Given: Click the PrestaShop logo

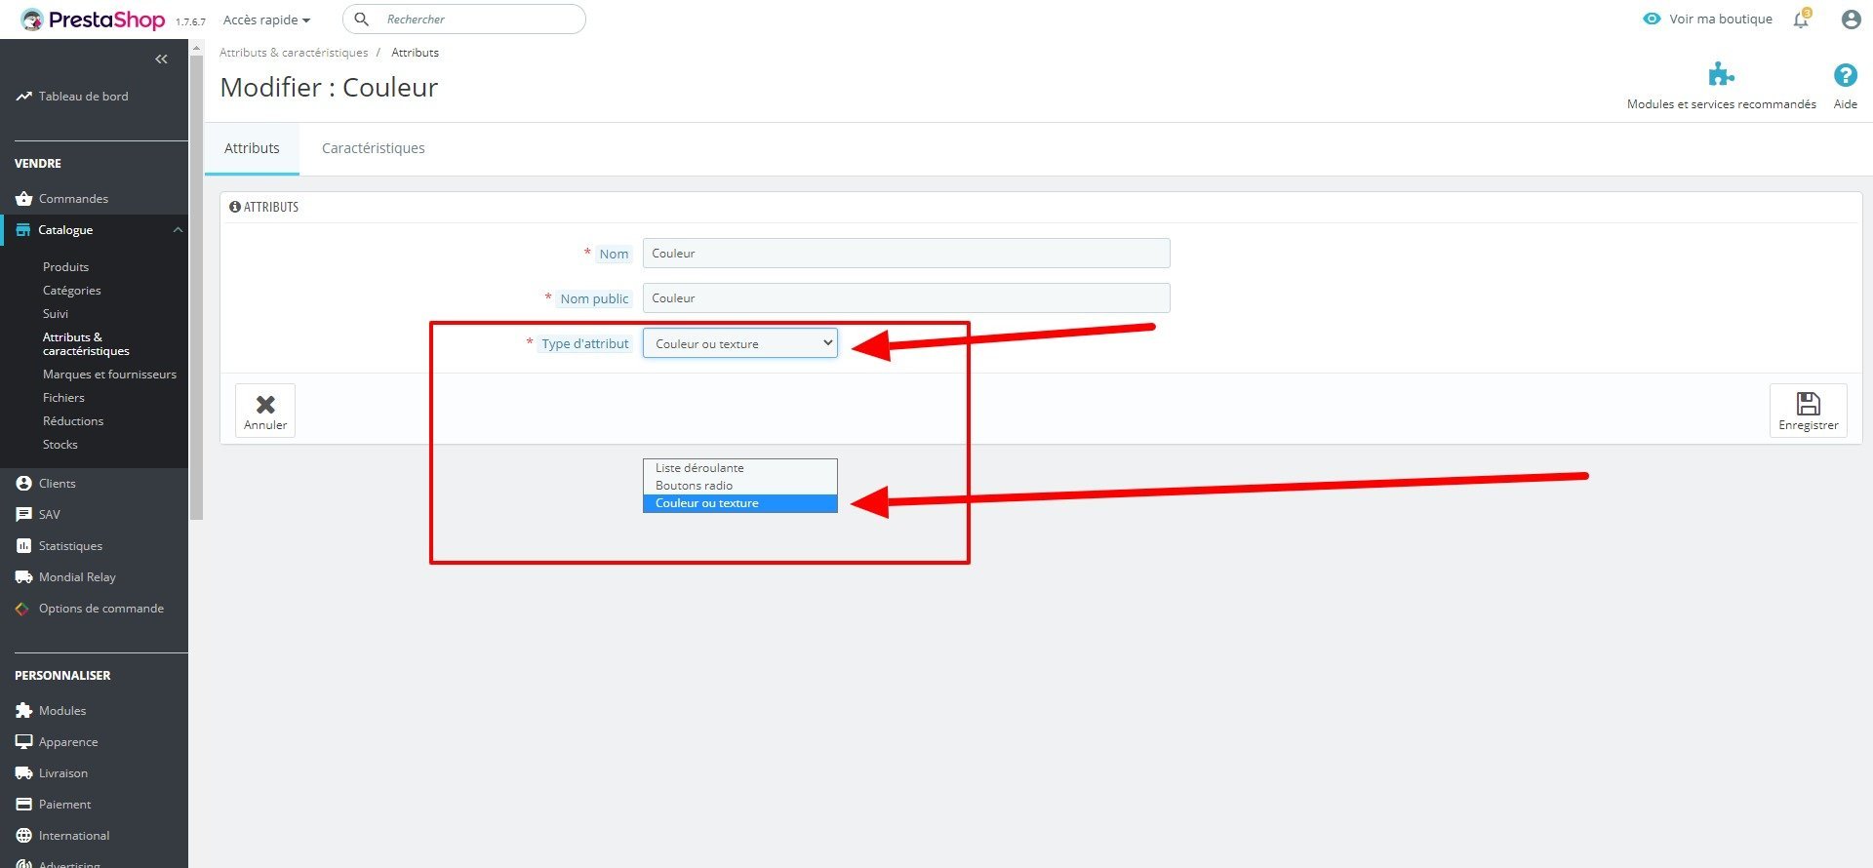Looking at the screenshot, I should (x=93, y=20).
